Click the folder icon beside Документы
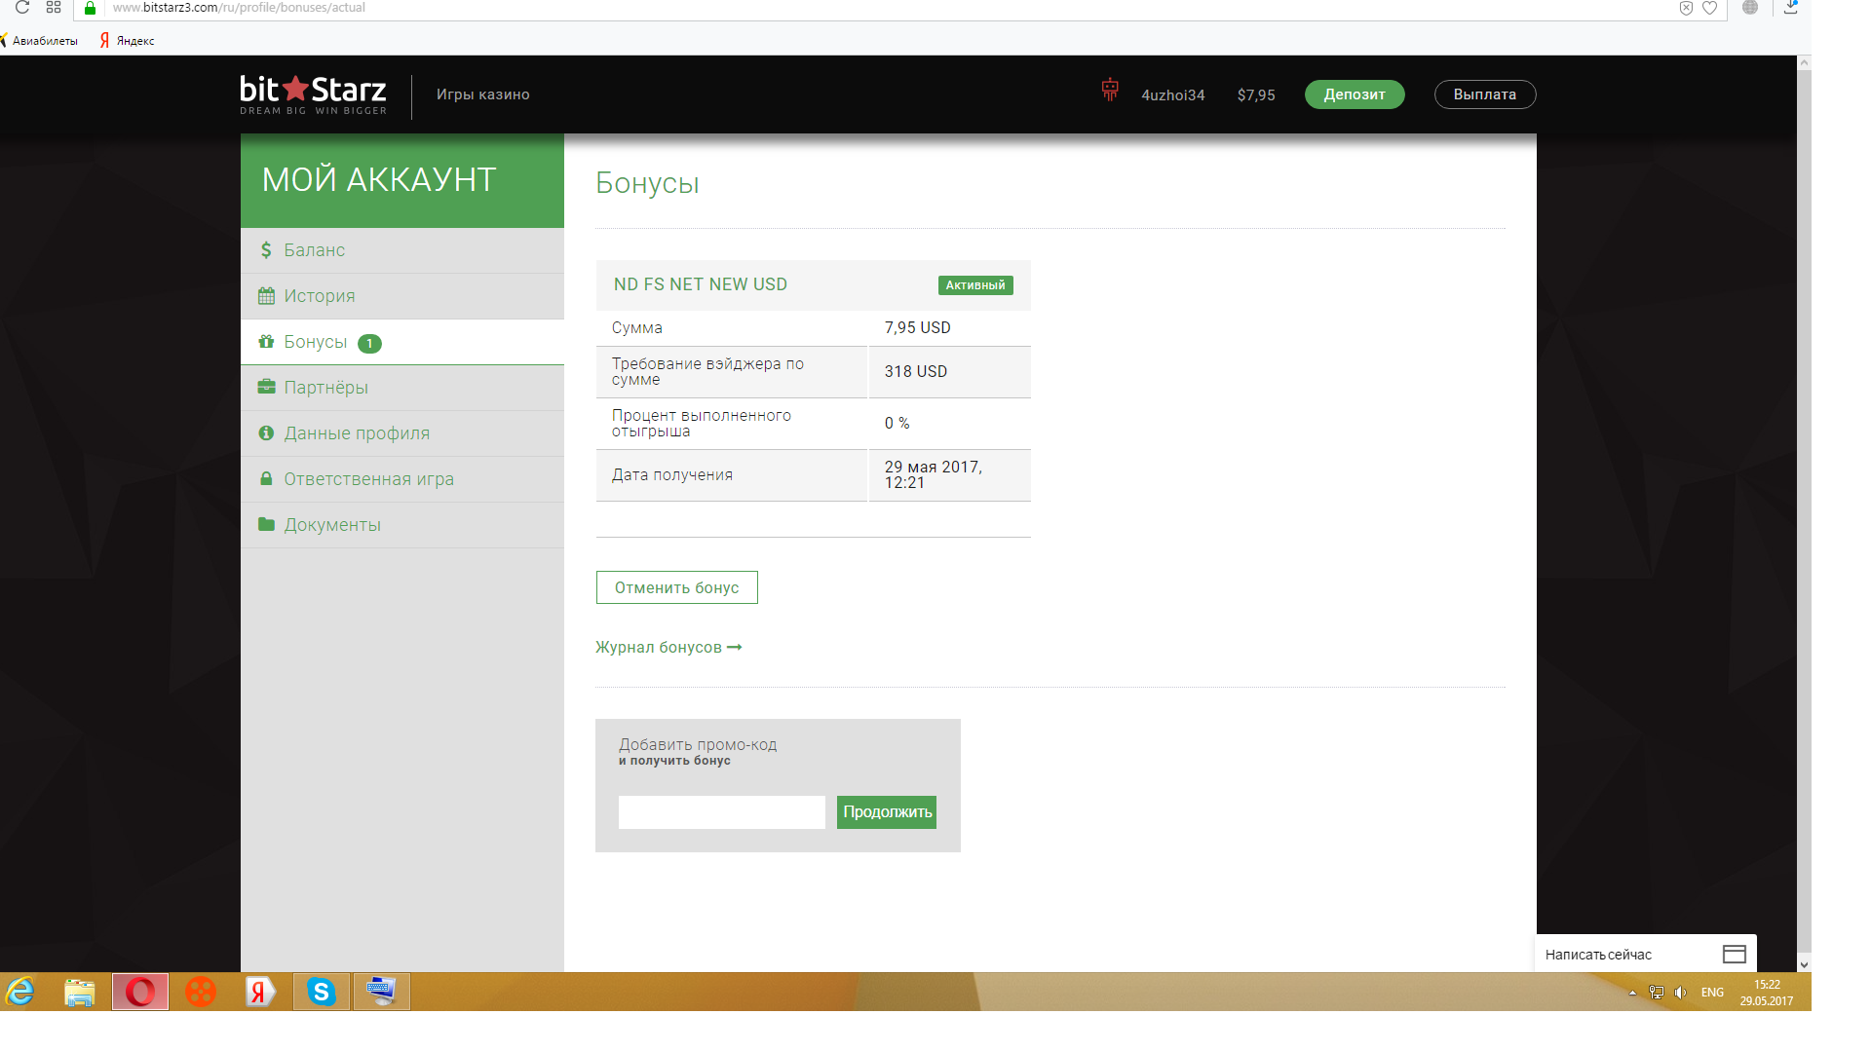The width and height of the screenshot is (1871, 1052). (x=266, y=525)
